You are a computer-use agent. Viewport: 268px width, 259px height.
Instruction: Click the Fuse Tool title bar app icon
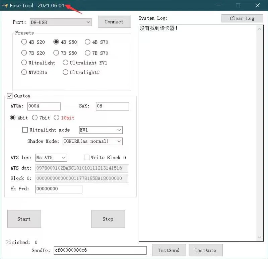click(x=5, y=6)
